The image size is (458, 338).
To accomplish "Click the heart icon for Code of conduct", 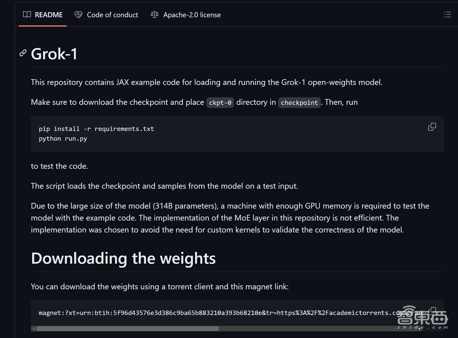I will click(x=79, y=15).
